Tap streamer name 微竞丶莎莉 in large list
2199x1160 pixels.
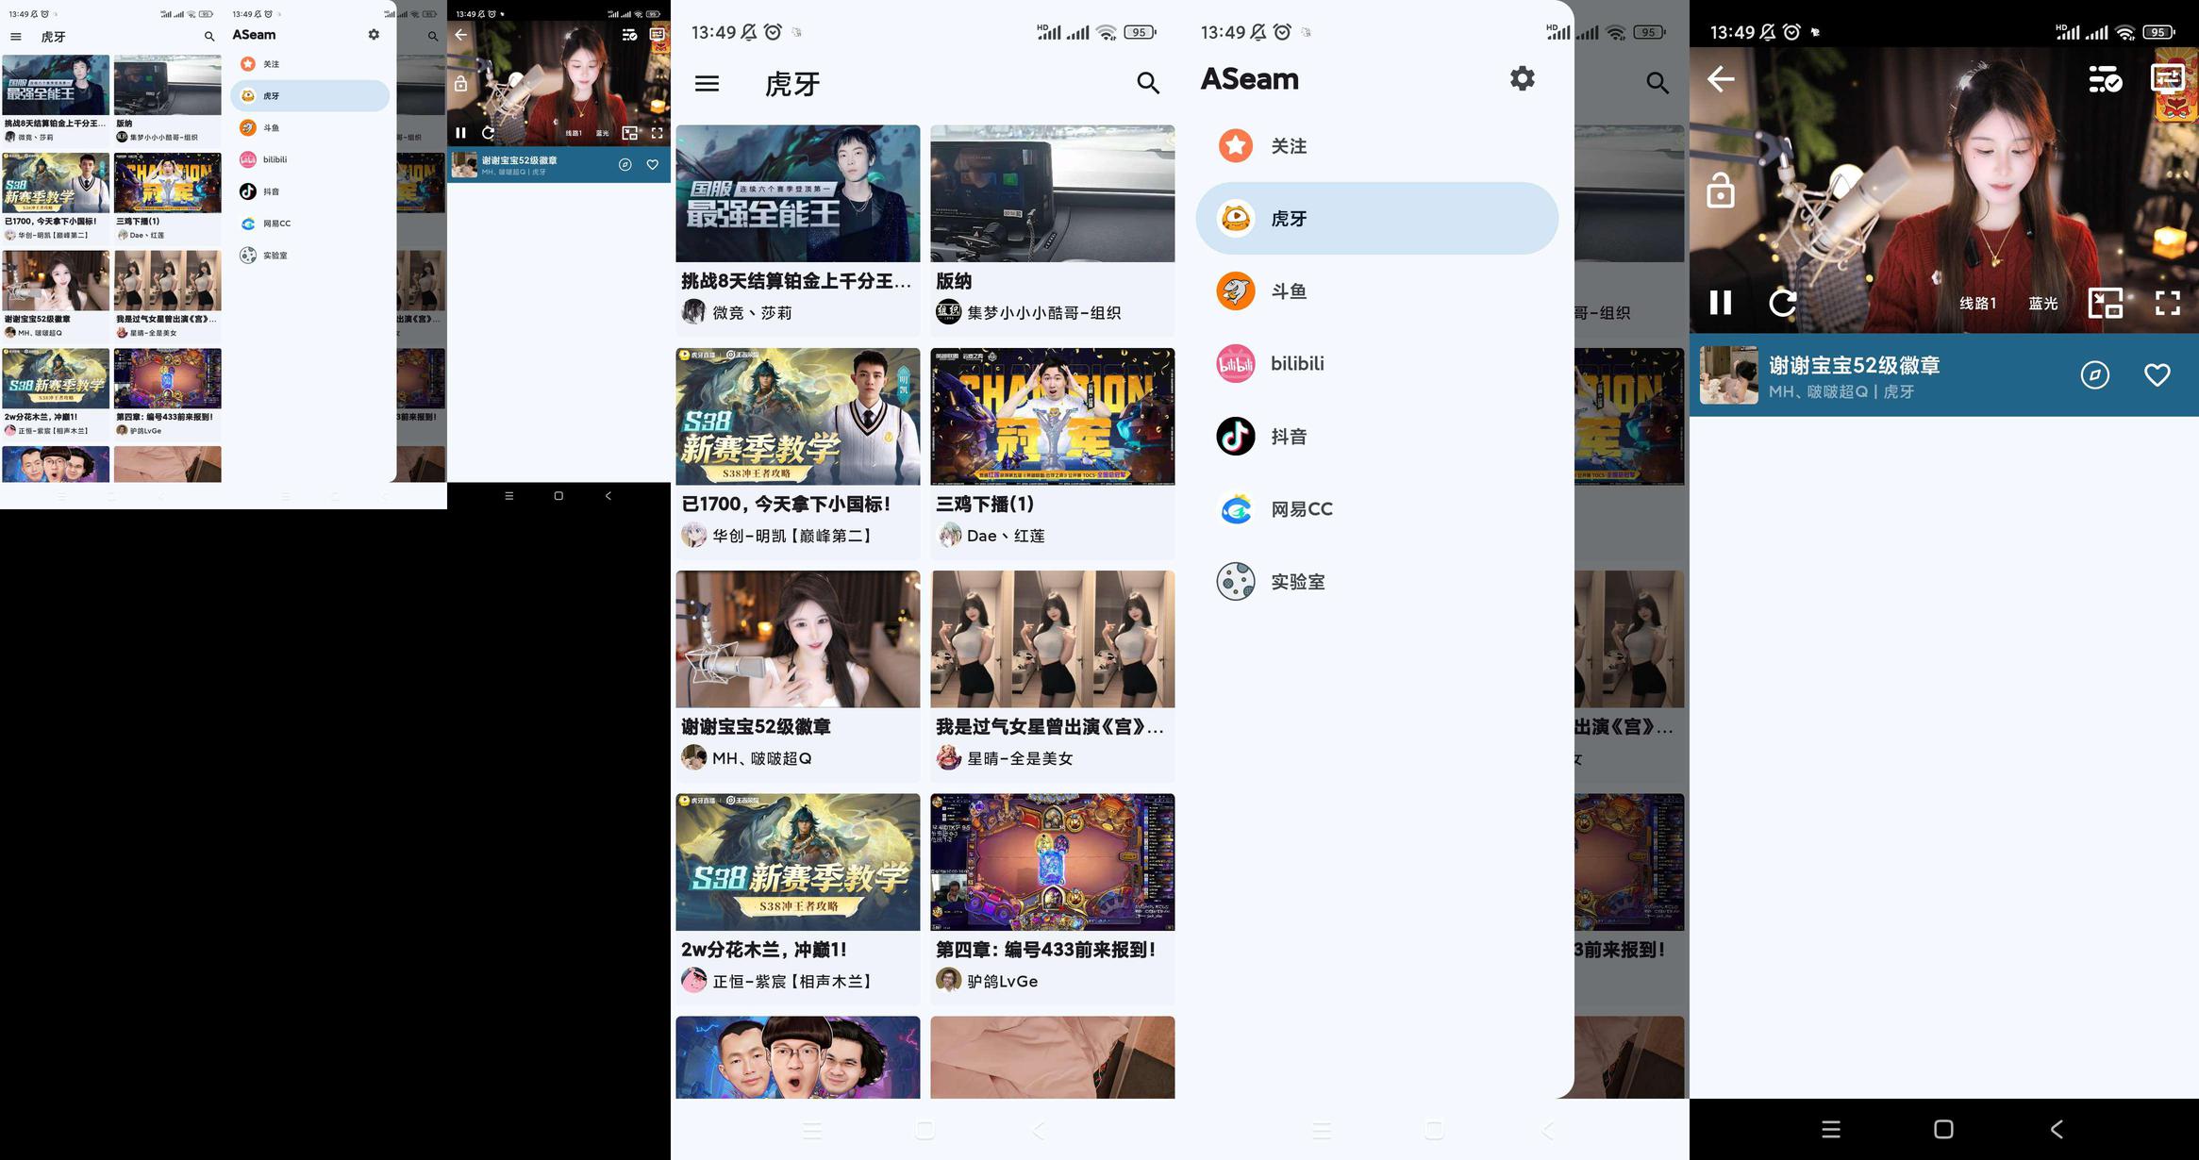pos(752,312)
